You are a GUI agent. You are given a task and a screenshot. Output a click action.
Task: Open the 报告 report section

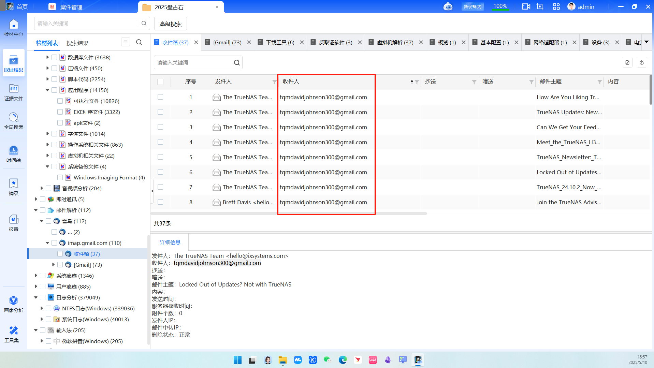14,223
